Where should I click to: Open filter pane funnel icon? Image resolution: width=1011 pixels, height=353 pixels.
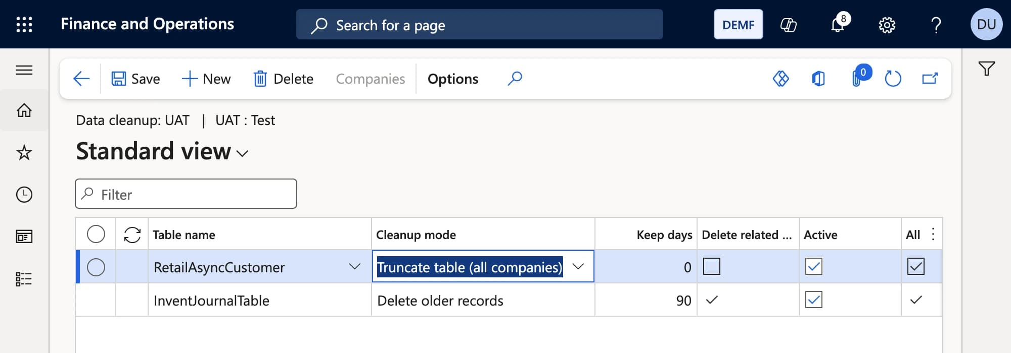(986, 68)
